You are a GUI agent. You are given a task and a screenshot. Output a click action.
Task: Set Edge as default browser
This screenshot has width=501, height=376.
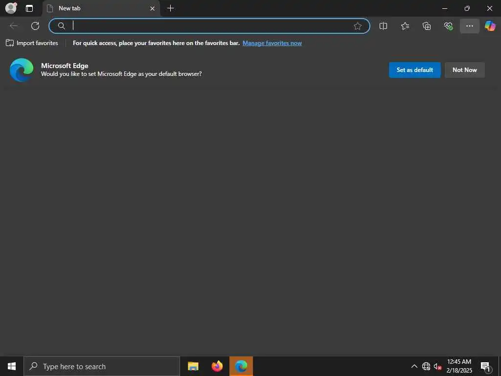click(415, 70)
